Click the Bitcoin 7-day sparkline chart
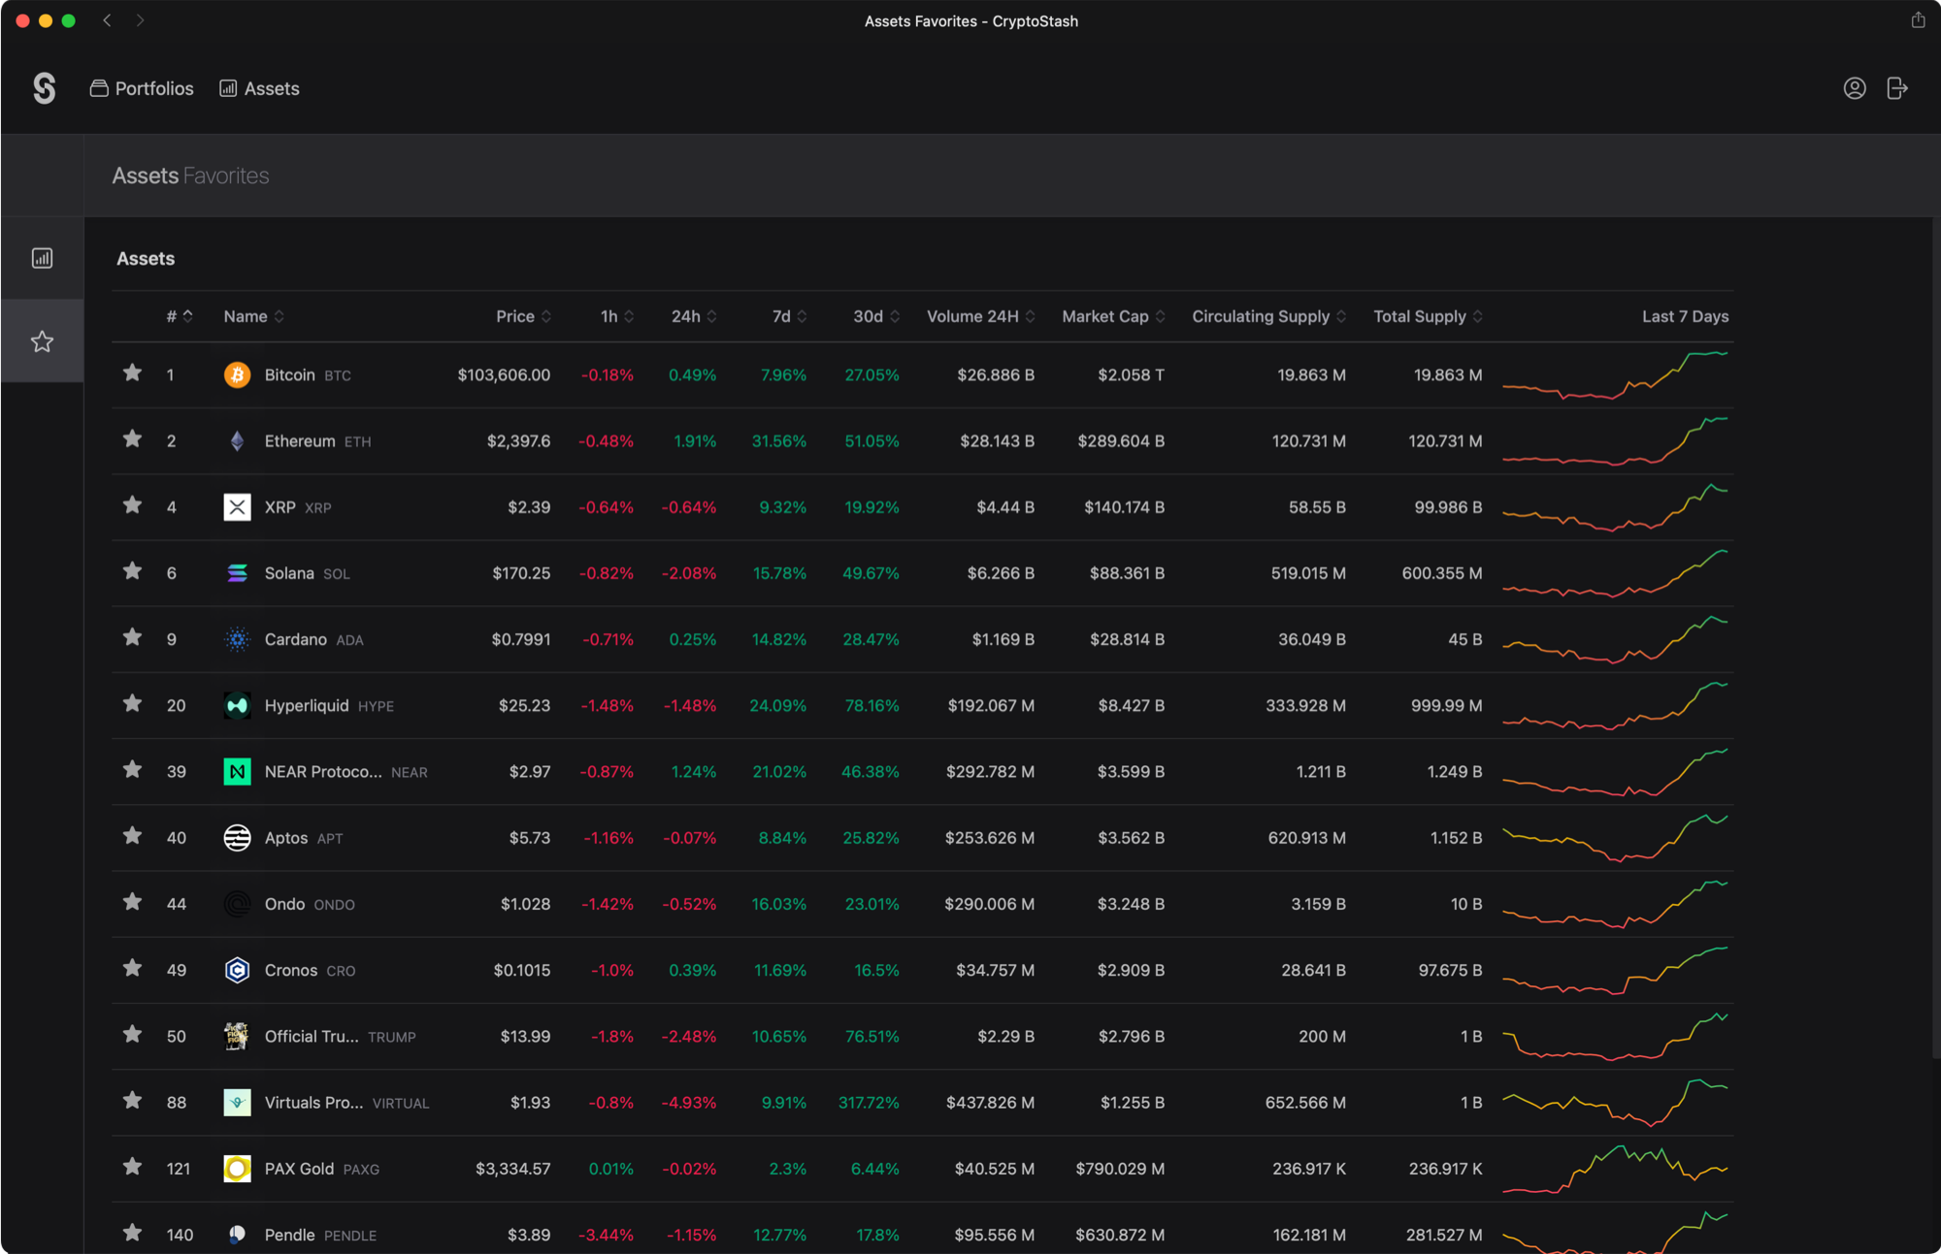1941x1254 pixels. pyautogui.click(x=1615, y=374)
